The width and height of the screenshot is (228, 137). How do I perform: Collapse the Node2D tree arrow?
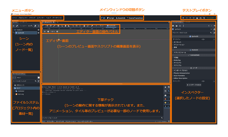(x=13, y=30)
